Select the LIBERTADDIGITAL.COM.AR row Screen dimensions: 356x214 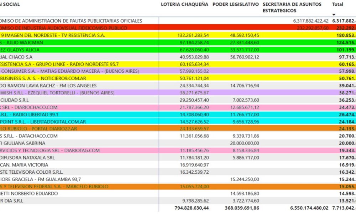pos(178,122)
